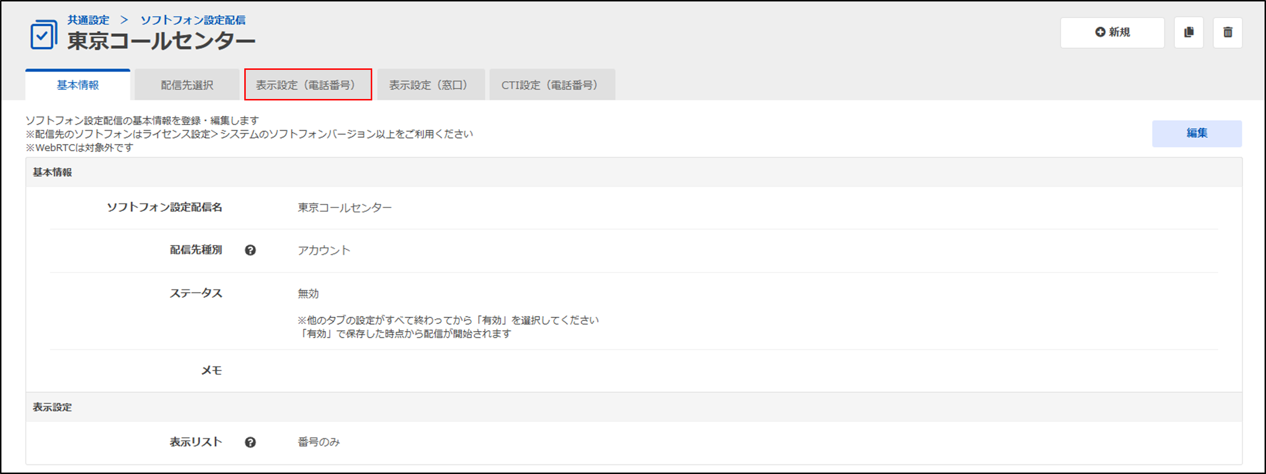Select the 表示設定（電話番号） tab

coord(308,86)
